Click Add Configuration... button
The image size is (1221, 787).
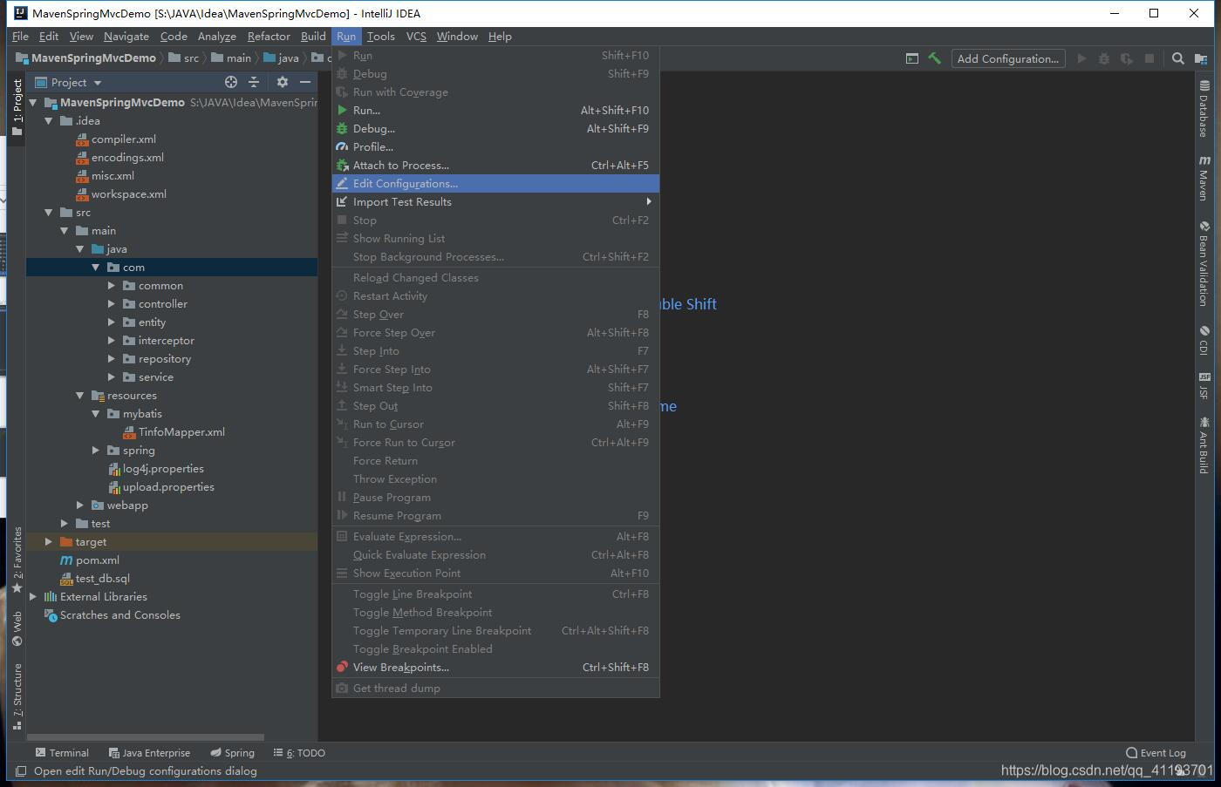click(1007, 58)
